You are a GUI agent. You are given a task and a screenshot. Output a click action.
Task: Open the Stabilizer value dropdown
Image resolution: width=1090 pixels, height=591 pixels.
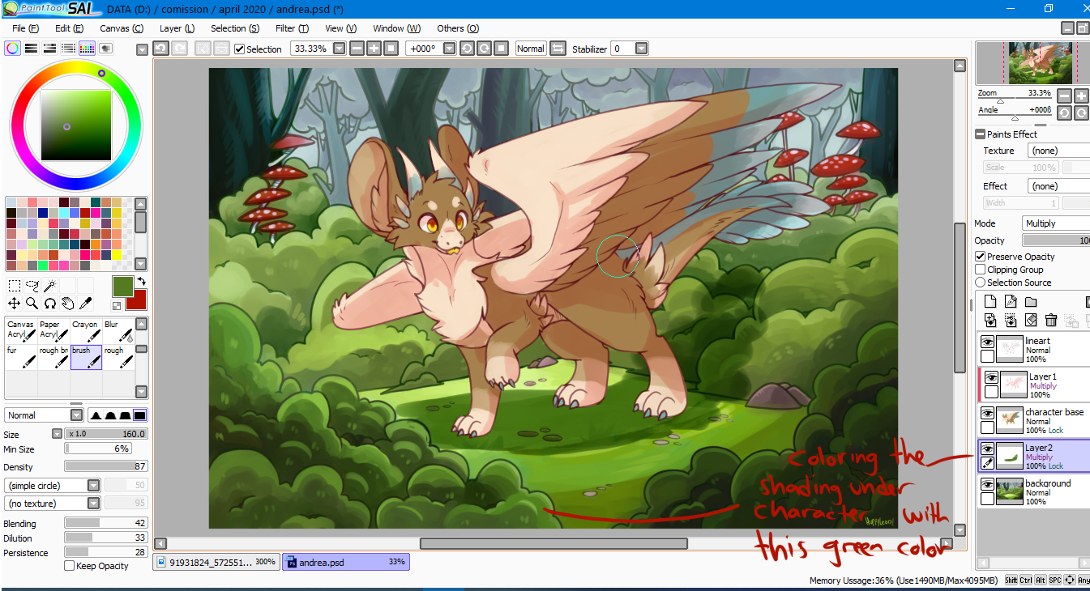(642, 49)
